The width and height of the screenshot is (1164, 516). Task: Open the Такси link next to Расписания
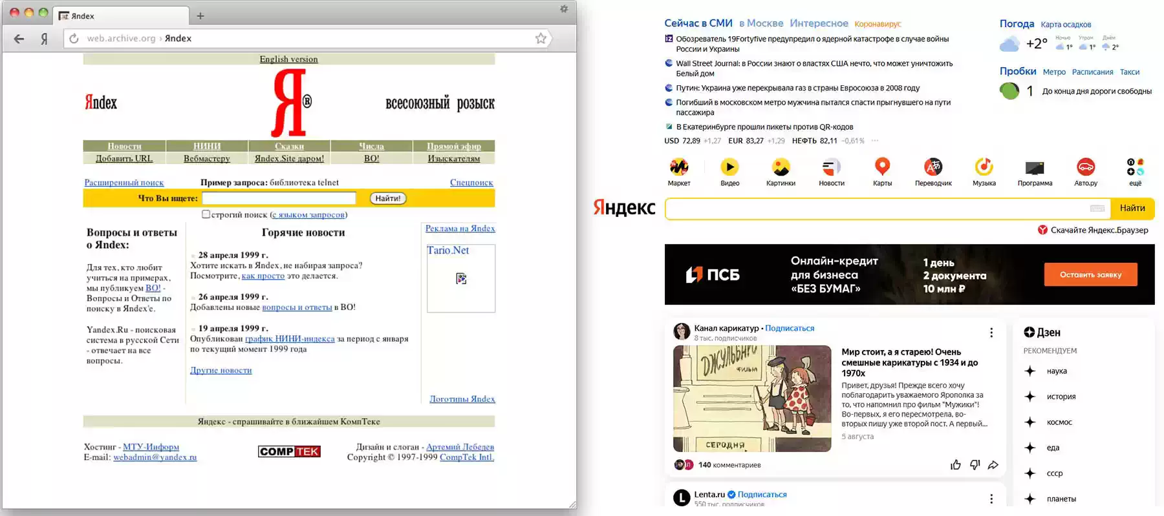pos(1130,72)
